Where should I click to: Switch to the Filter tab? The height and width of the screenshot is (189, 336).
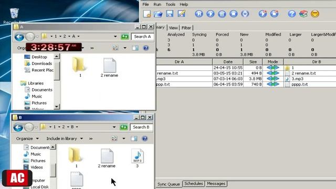pyautogui.click(x=186, y=28)
